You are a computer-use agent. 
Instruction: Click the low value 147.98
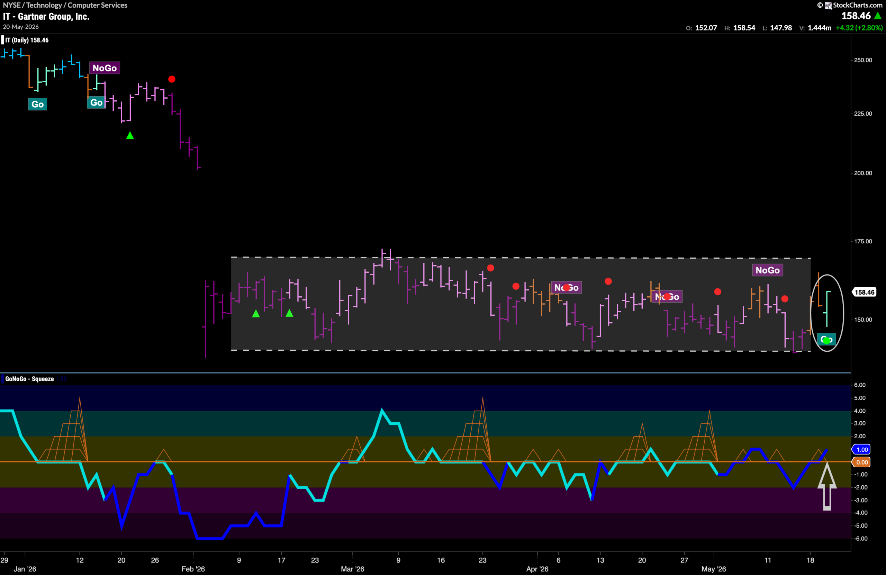(781, 28)
